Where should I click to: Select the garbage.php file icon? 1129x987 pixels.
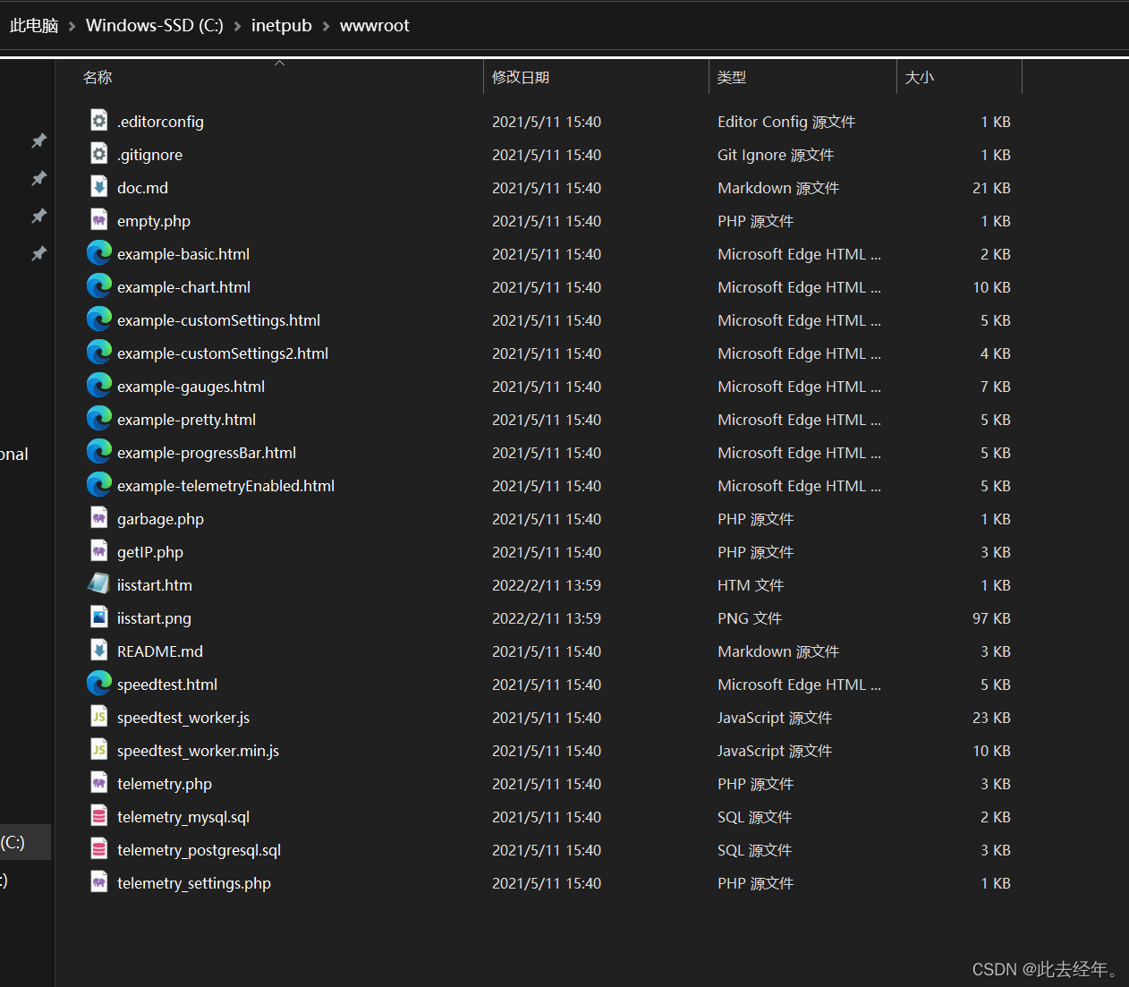(99, 518)
